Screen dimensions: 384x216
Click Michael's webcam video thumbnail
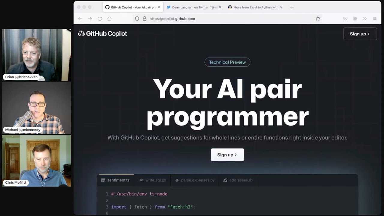36,108
